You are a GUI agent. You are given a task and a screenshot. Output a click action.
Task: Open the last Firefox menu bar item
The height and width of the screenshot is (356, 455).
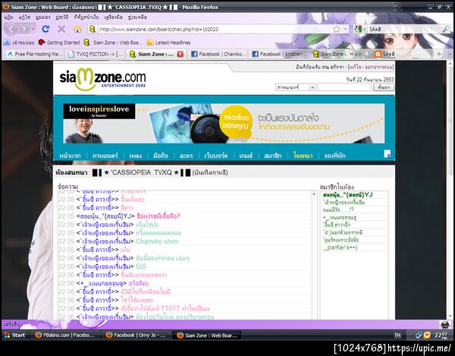(137, 17)
